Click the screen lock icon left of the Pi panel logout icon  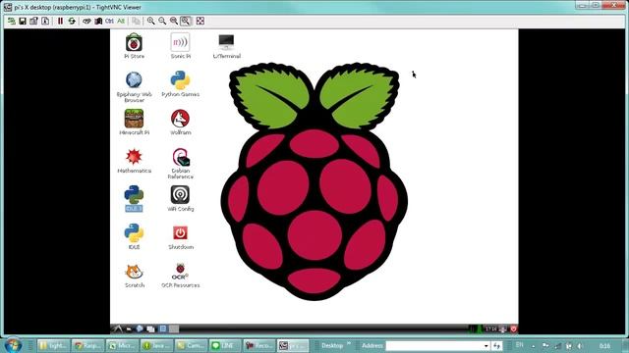[x=503, y=329]
